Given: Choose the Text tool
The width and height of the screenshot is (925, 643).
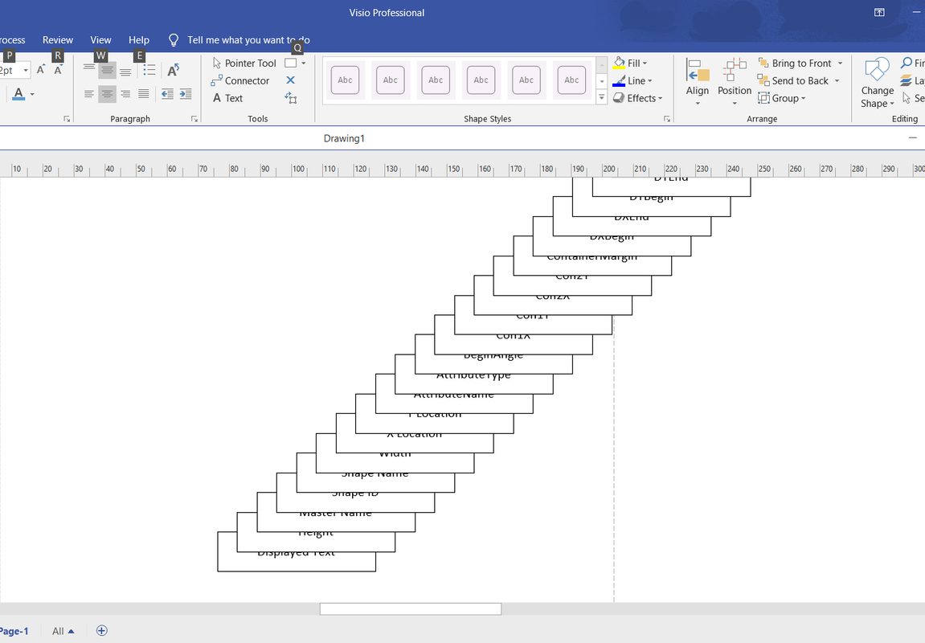Looking at the screenshot, I should click(227, 99).
